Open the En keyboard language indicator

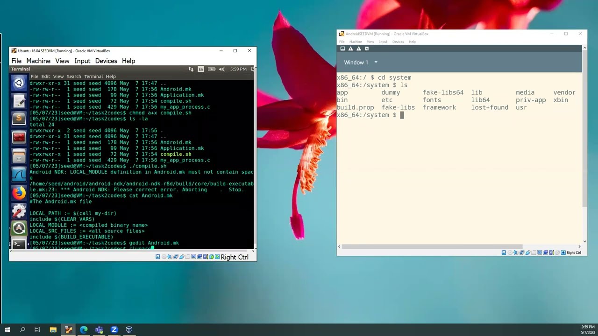click(x=201, y=69)
